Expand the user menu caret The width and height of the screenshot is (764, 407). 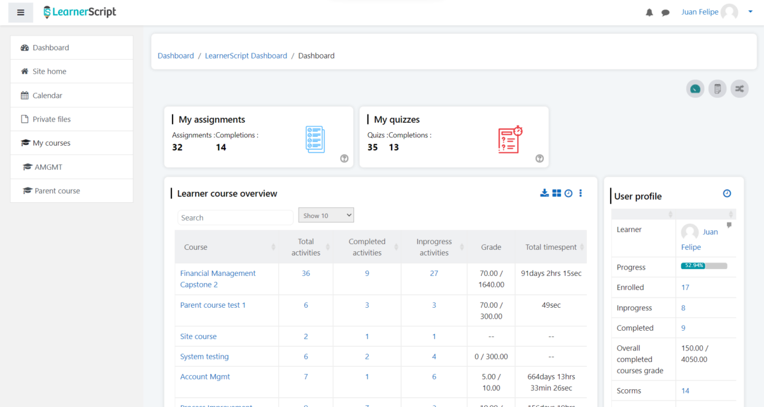pos(750,12)
